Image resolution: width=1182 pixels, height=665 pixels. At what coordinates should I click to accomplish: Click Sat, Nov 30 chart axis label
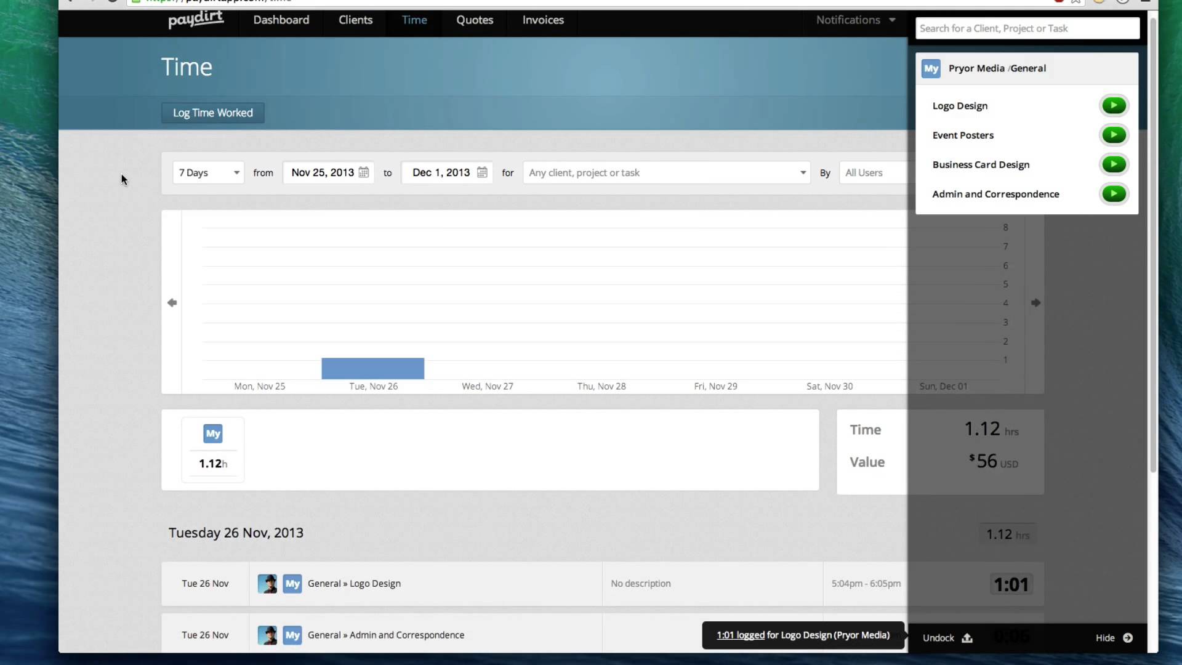click(x=830, y=386)
